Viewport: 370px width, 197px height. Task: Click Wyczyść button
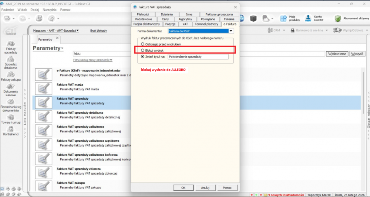click(357, 54)
